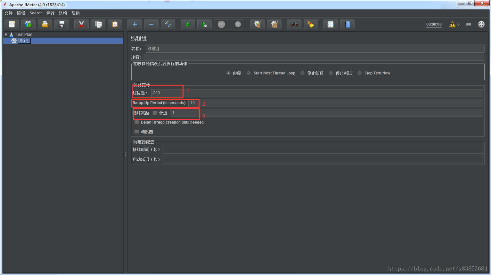Click the Reset Search icon
Screen dimensions: 491x275
[x=311, y=24]
